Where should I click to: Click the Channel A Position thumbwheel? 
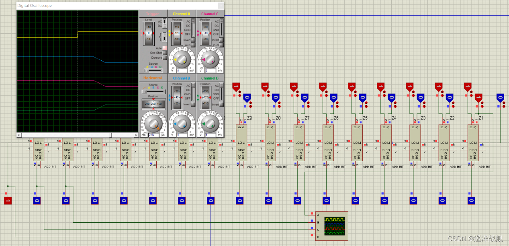tap(177, 33)
